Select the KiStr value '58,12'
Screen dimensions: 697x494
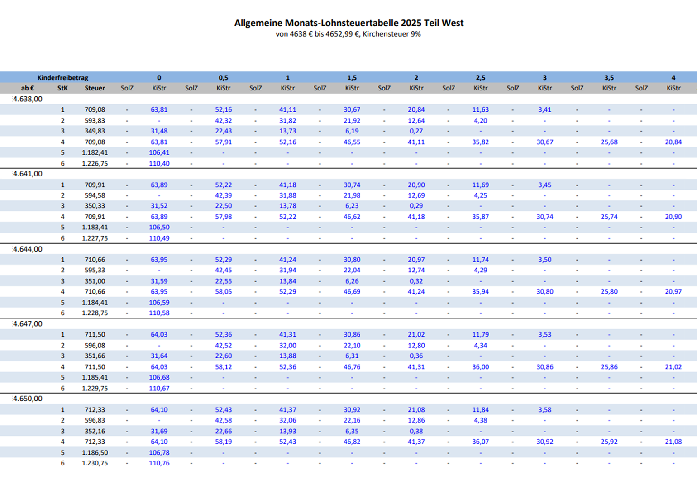[223, 367]
